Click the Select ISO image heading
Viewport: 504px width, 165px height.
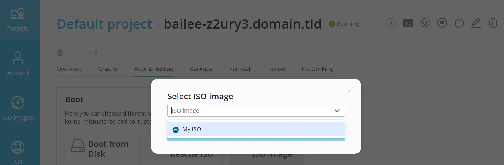(200, 96)
